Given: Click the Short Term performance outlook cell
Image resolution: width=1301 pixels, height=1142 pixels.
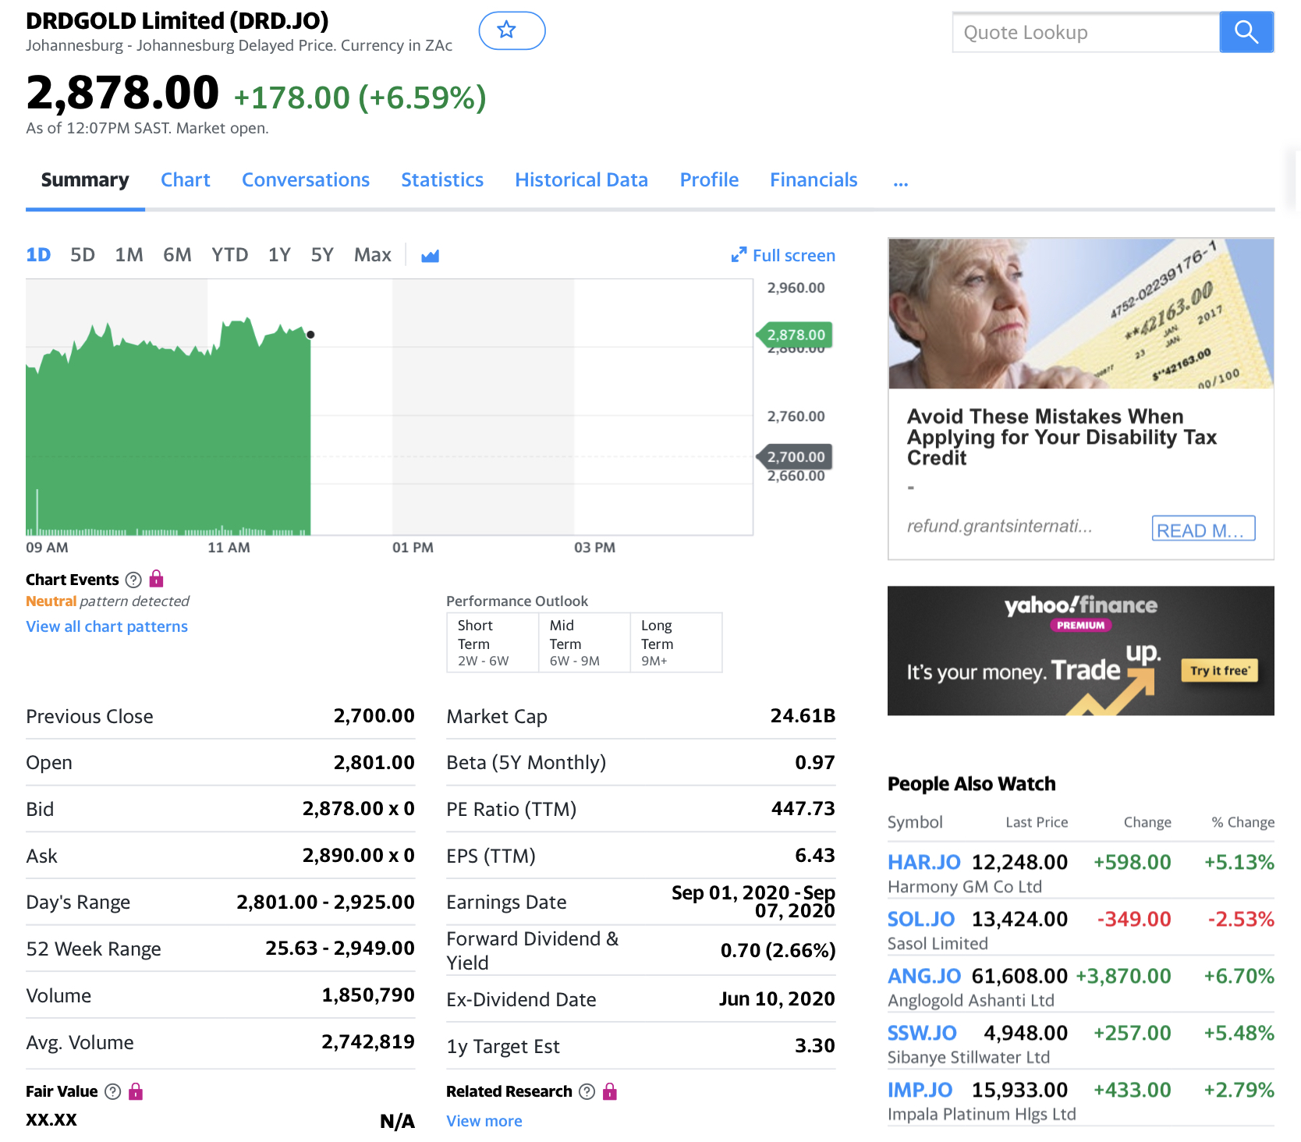Looking at the screenshot, I should pyautogui.click(x=492, y=643).
